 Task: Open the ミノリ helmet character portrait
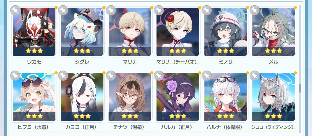pos(225,32)
